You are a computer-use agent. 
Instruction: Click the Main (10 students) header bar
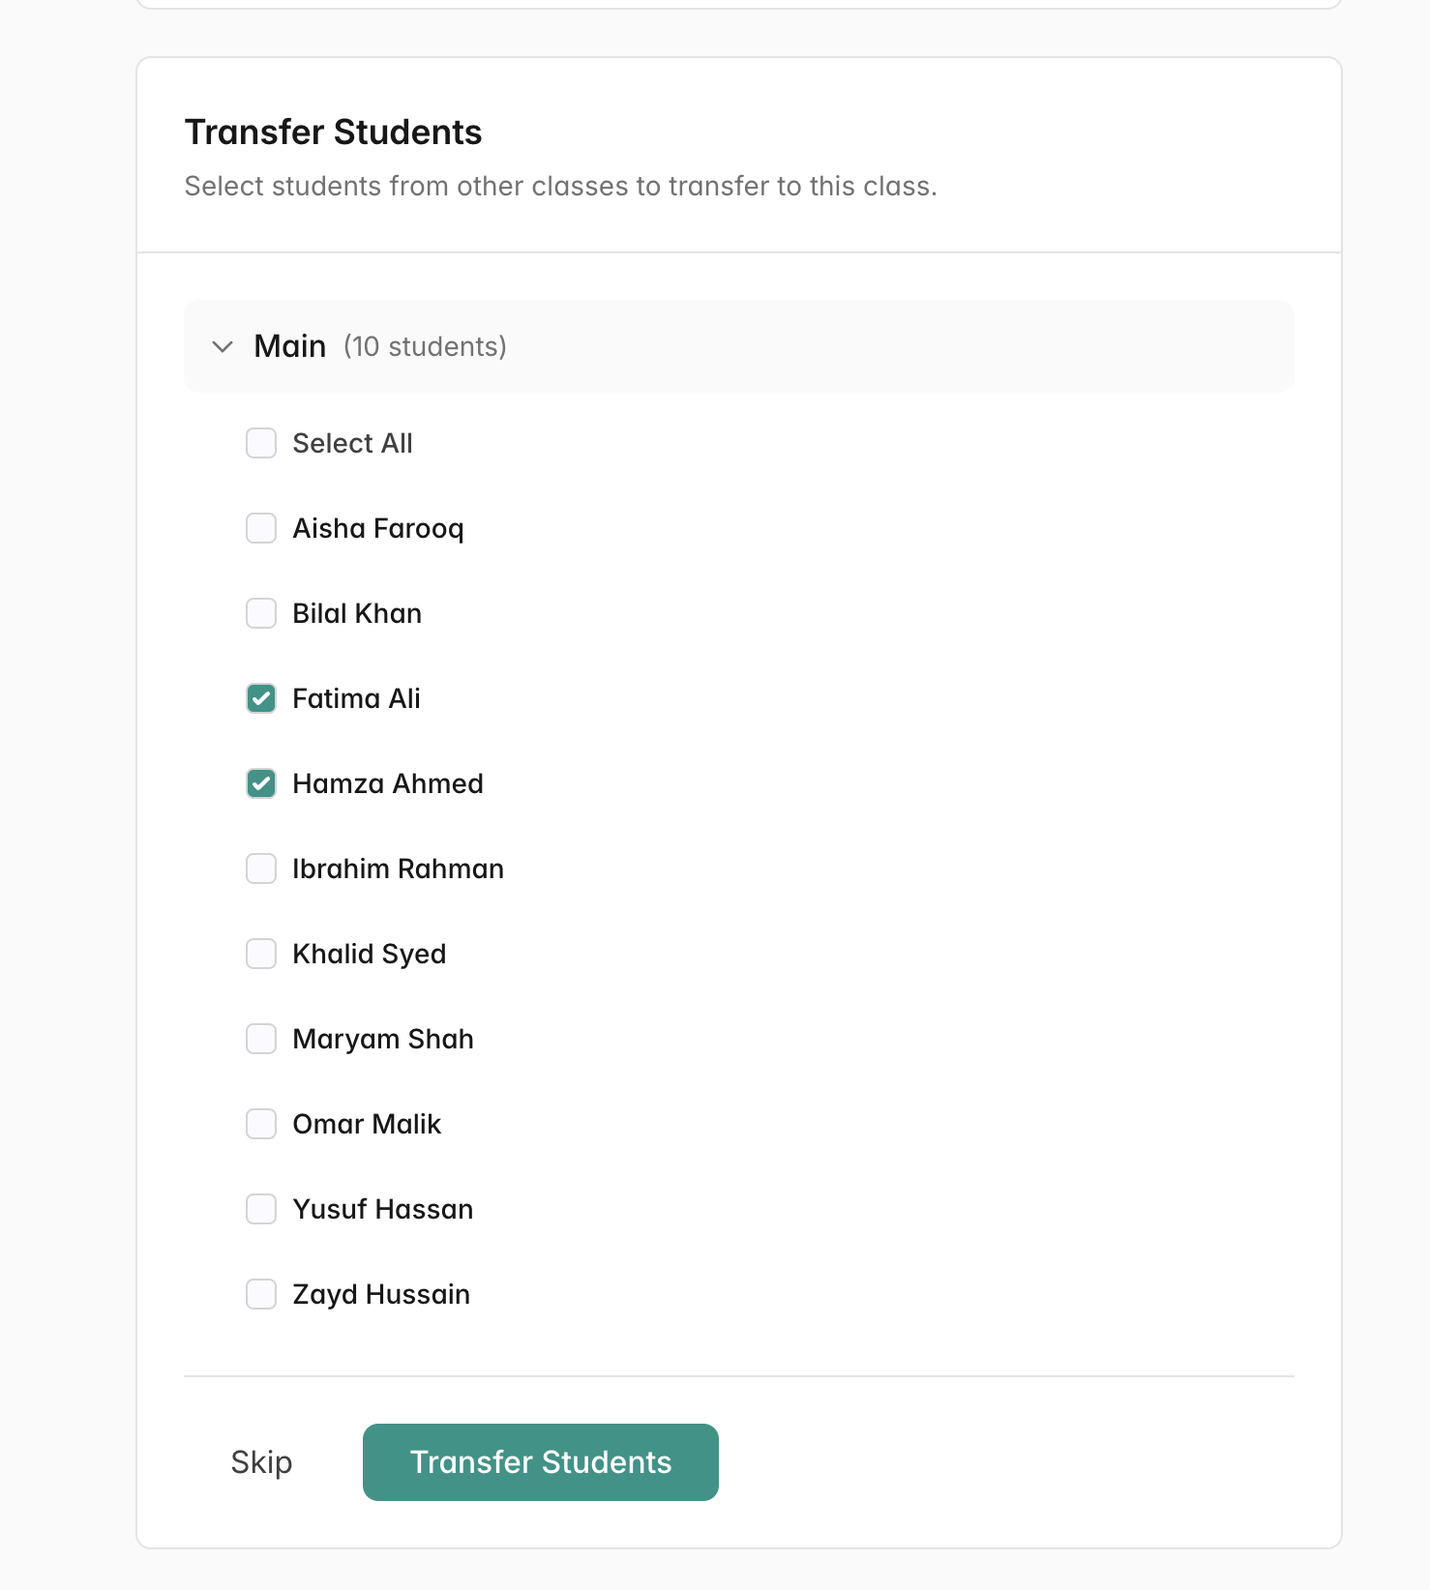click(x=738, y=346)
